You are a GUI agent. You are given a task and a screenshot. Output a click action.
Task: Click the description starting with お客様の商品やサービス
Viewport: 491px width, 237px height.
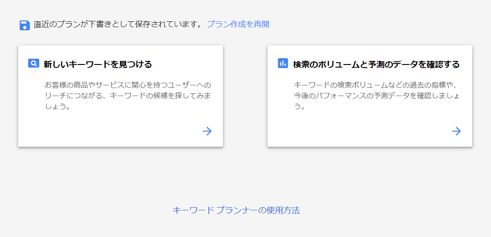click(x=128, y=85)
